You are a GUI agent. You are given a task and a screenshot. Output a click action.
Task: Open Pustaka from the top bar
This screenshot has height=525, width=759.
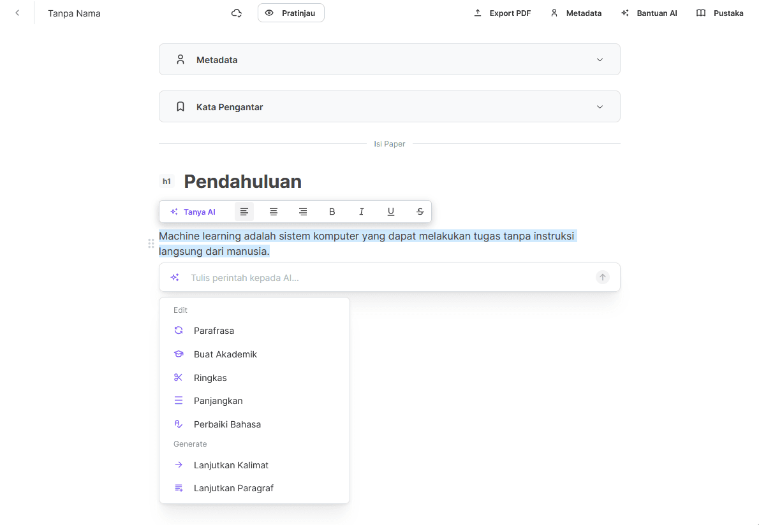pos(719,13)
